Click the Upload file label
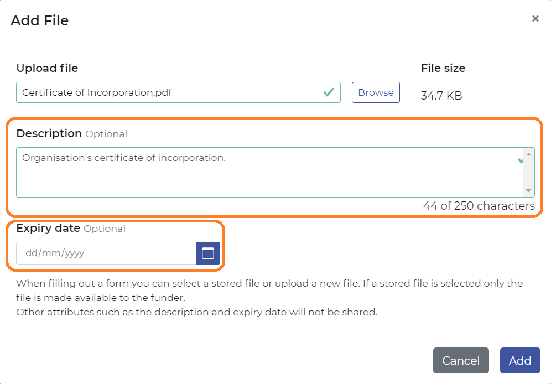The height and width of the screenshot is (384, 551). tap(47, 68)
